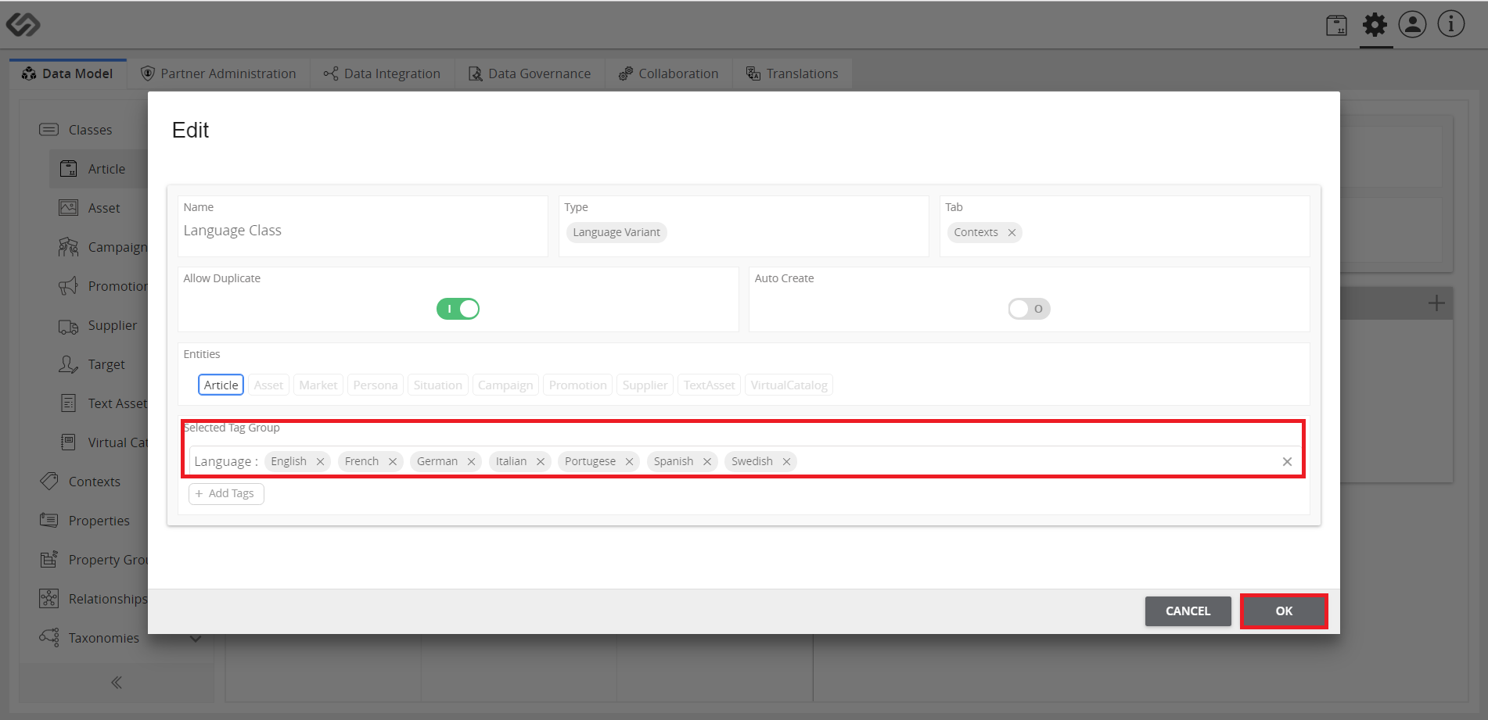Remove the Swedish language tag
This screenshot has height=720, width=1488.
pos(786,461)
